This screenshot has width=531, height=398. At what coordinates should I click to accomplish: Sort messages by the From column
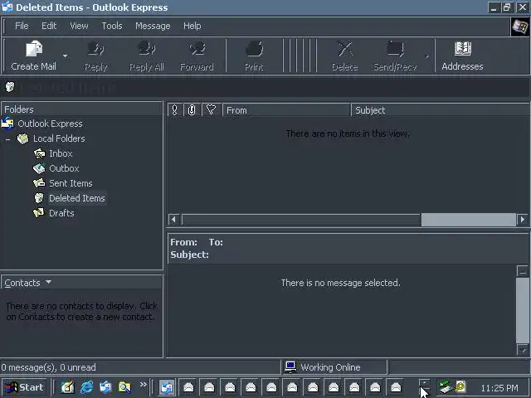[x=286, y=110]
